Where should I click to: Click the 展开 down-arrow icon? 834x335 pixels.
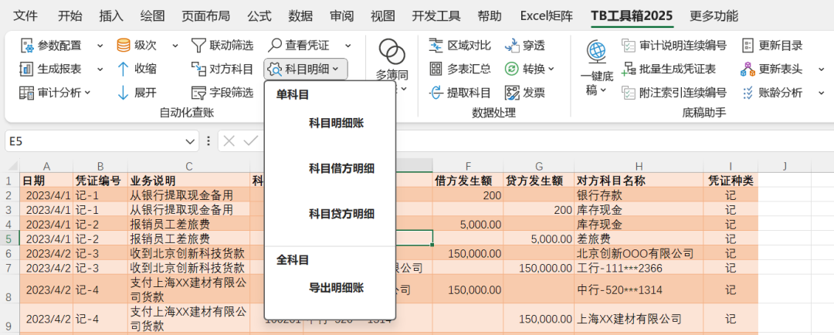(x=124, y=93)
